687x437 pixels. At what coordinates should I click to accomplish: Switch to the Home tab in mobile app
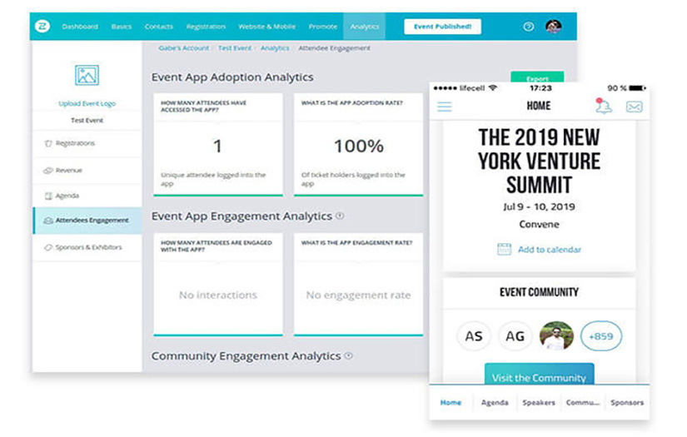[451, 402]
